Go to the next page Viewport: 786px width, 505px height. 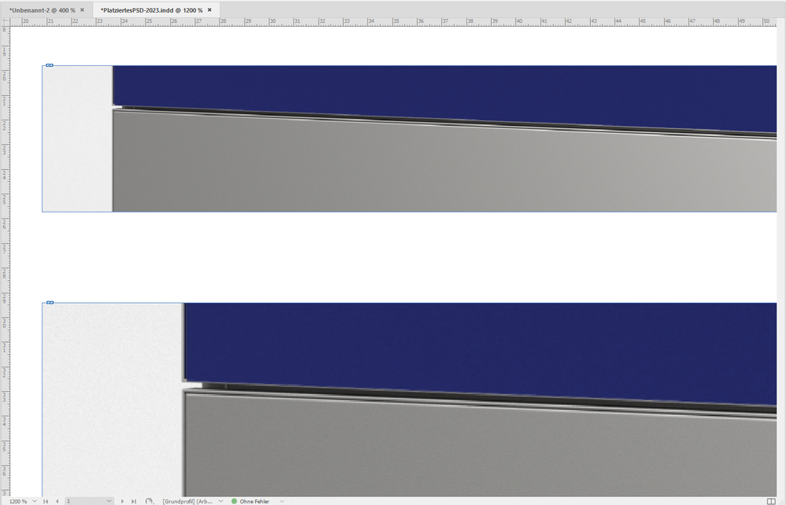coord(123,500)
